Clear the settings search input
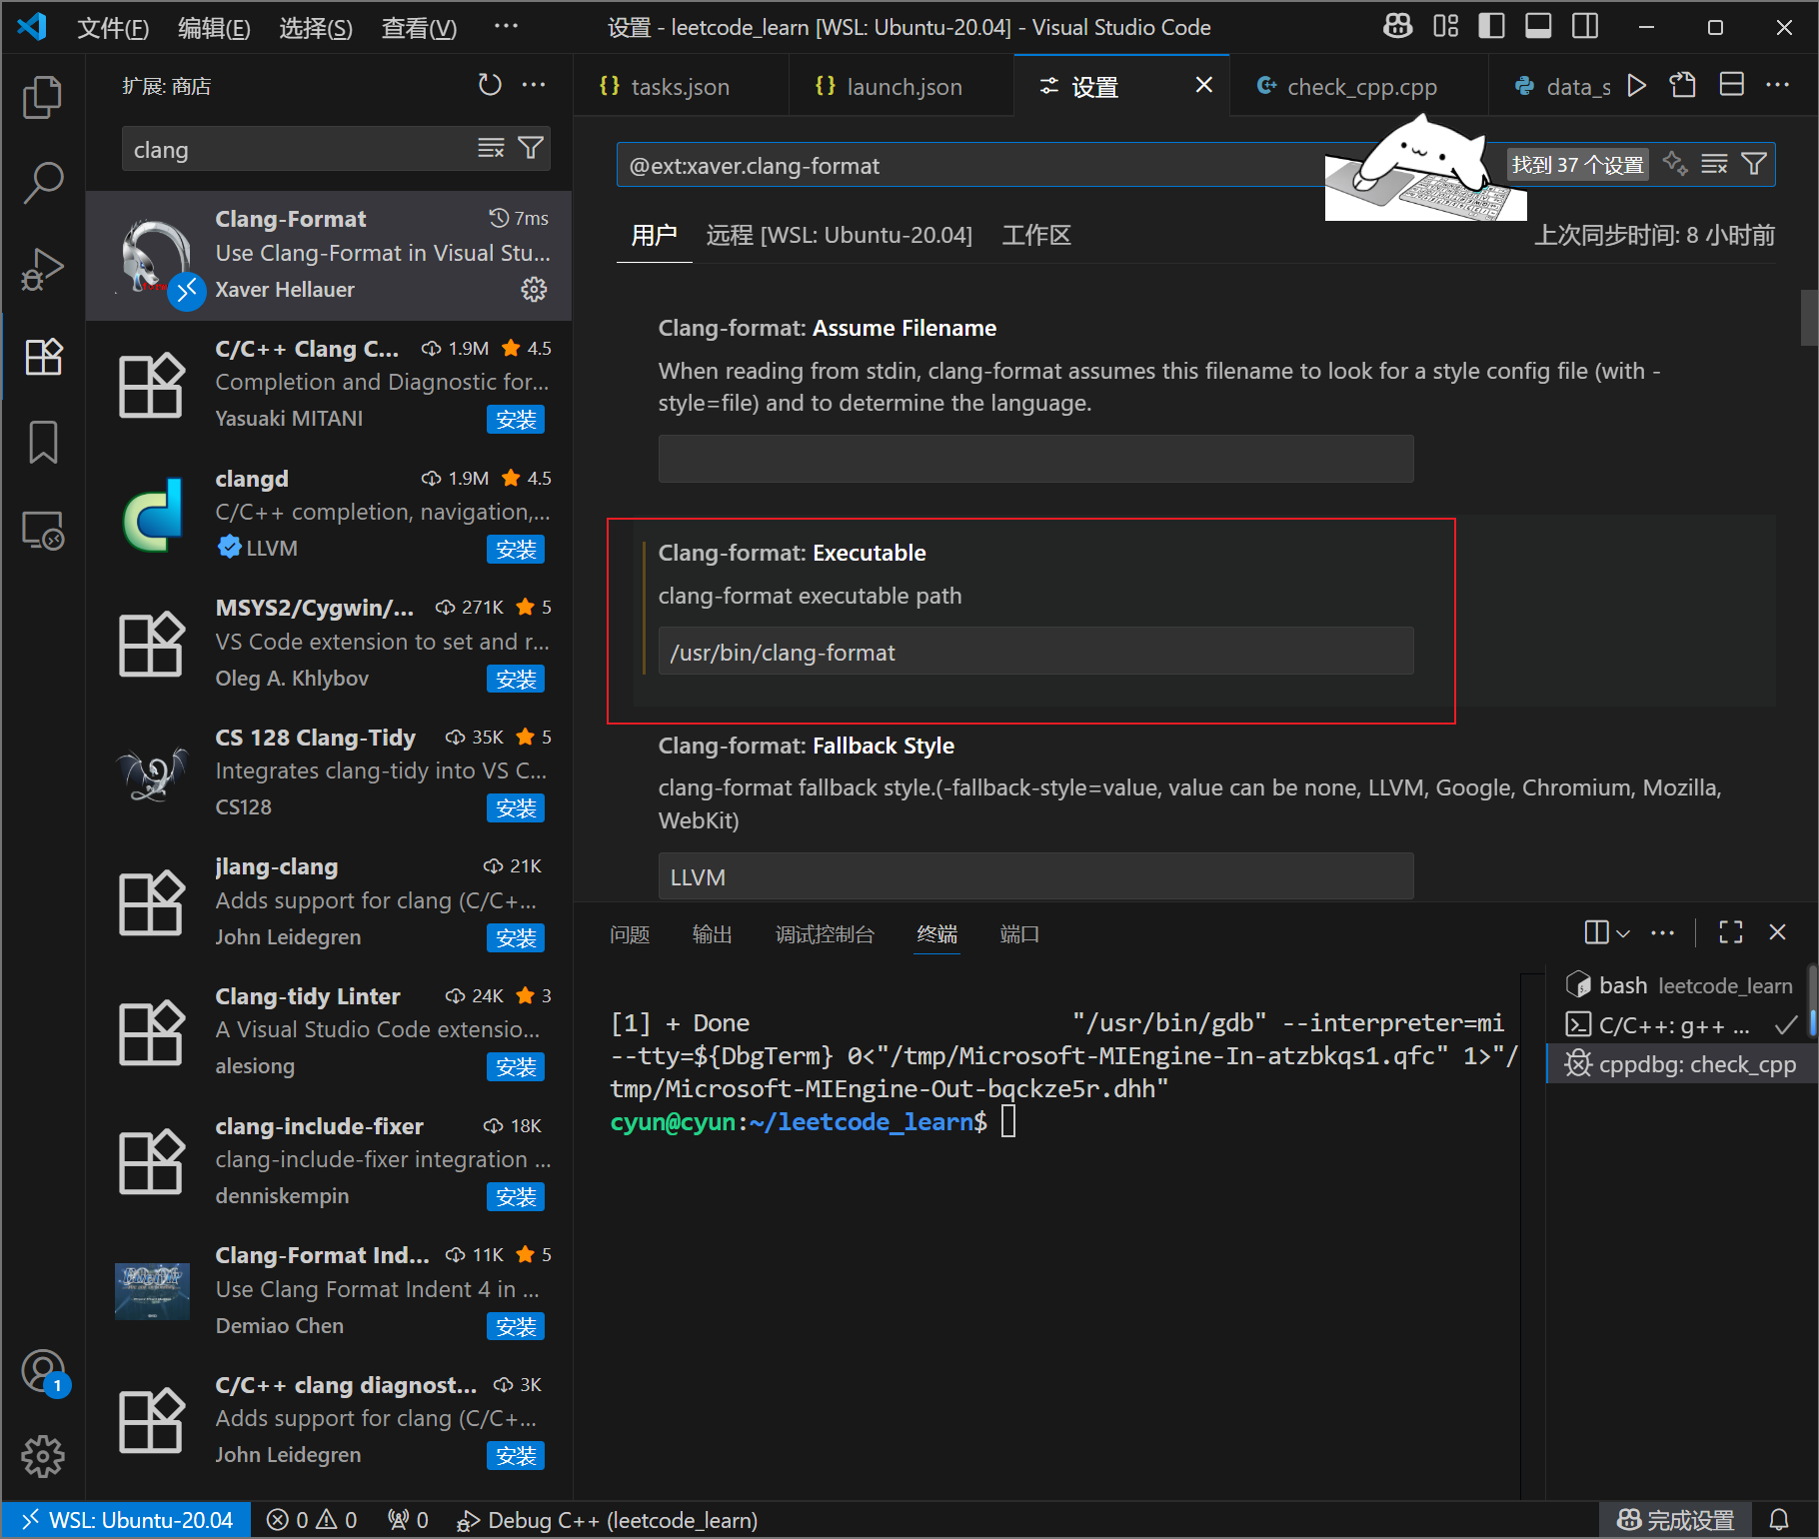Viewport: 1819px width, 1539px height. (x=1714, y=165)
